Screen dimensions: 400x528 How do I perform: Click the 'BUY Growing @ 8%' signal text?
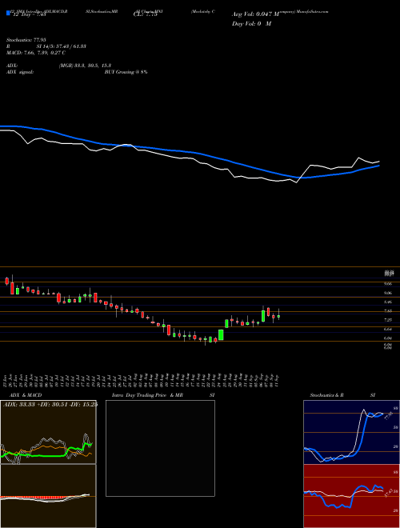(126, 72)
